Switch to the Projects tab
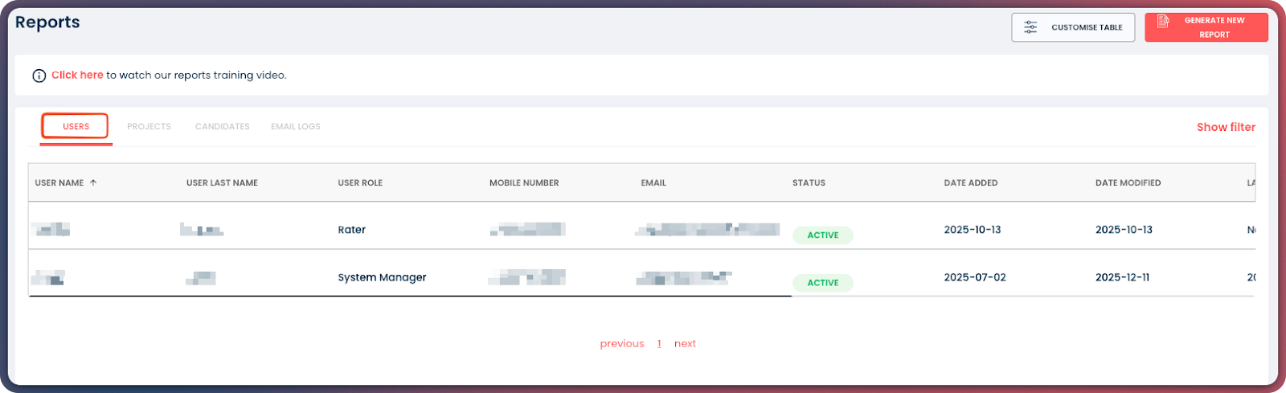Viewport: 1286px width, 393px height. click(x=149, y=126)
